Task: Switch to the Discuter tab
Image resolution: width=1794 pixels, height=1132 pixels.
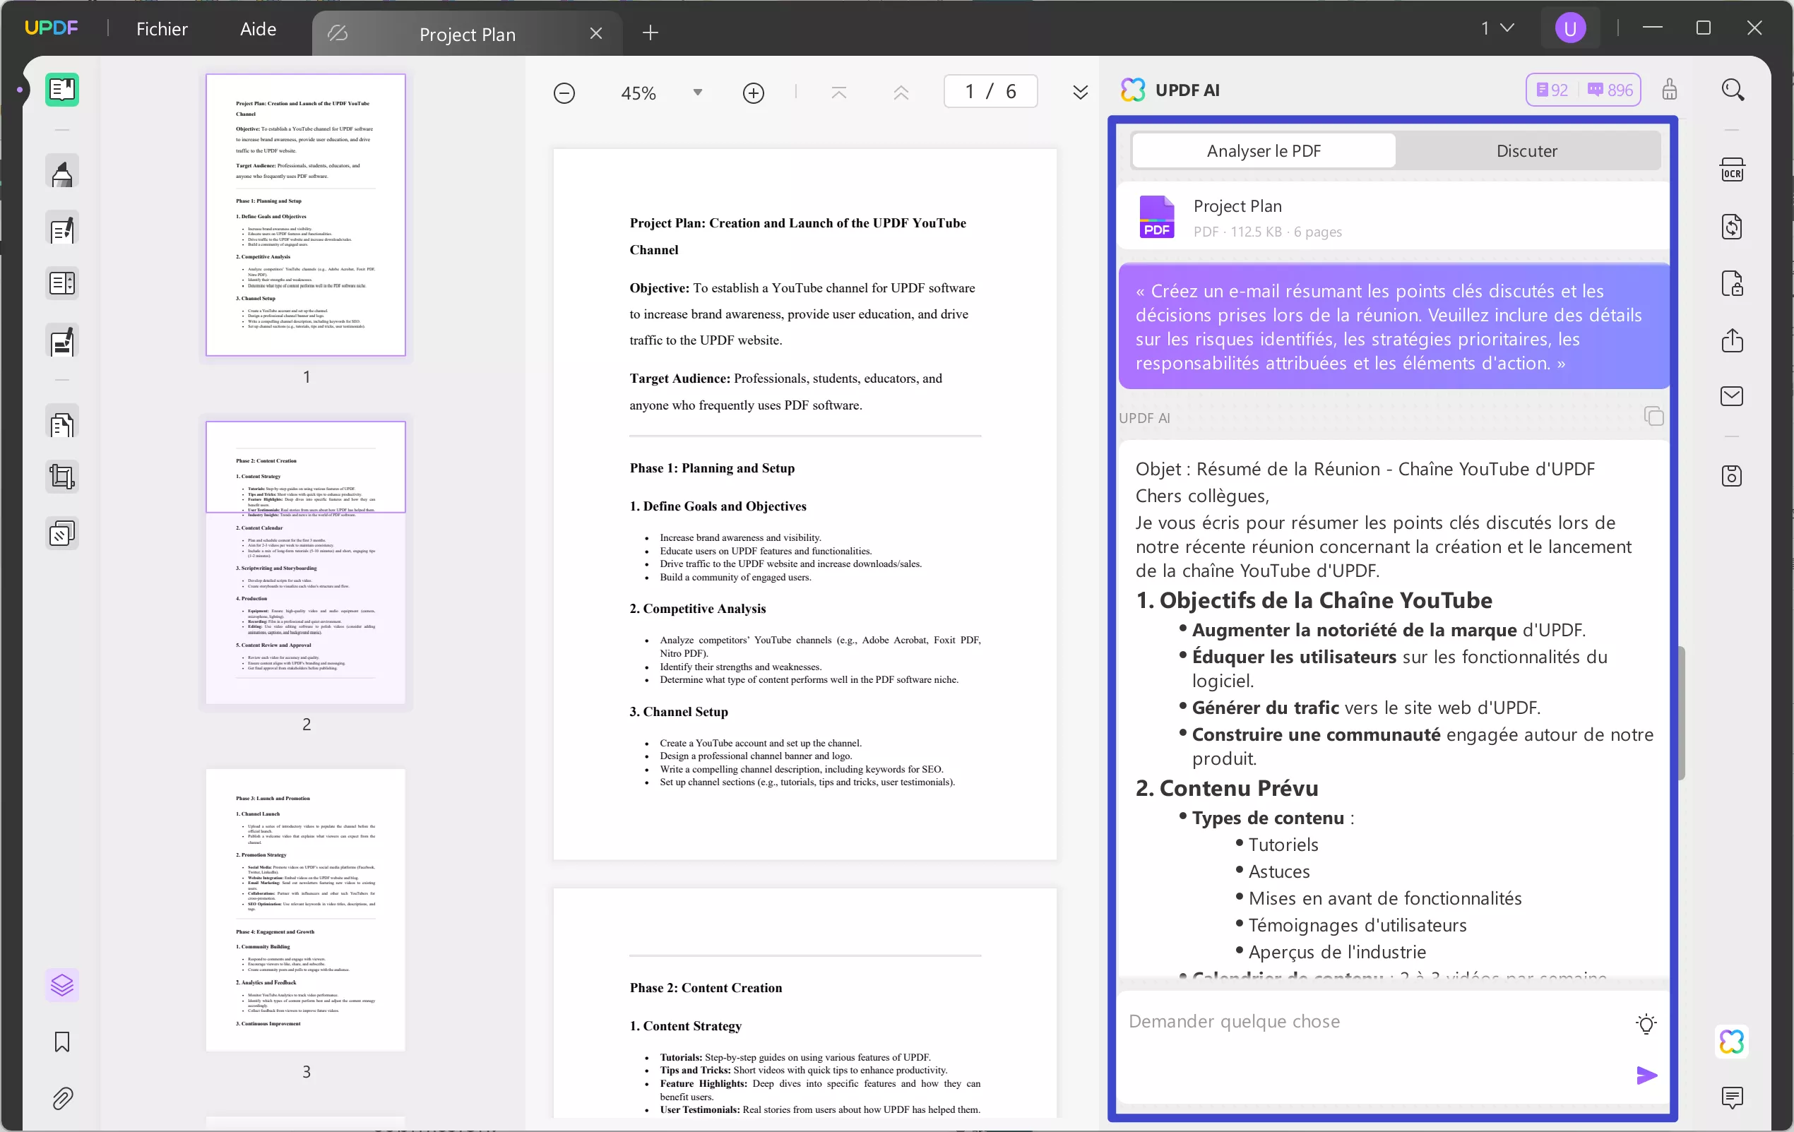Action: pyautogui.click(x=1528, y=150)
